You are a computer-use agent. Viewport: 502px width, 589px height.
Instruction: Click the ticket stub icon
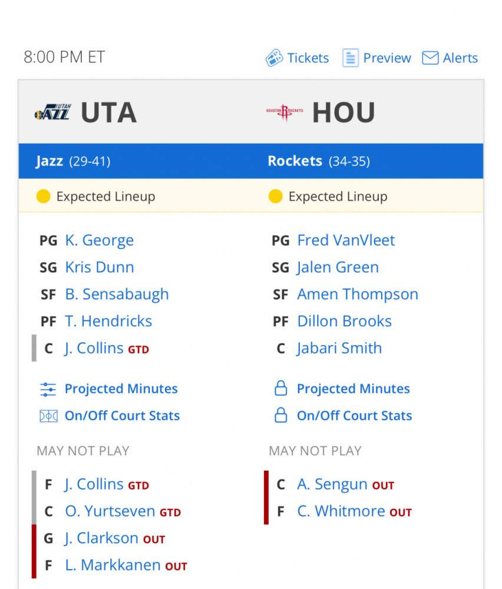[x=274, y=58]
